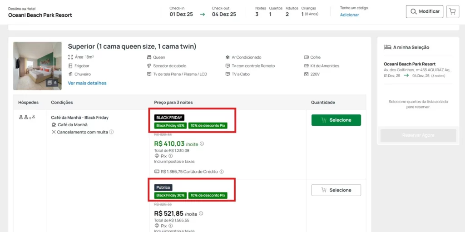Click the info icon beside Cartão de Crédito

tap(221, 172)
